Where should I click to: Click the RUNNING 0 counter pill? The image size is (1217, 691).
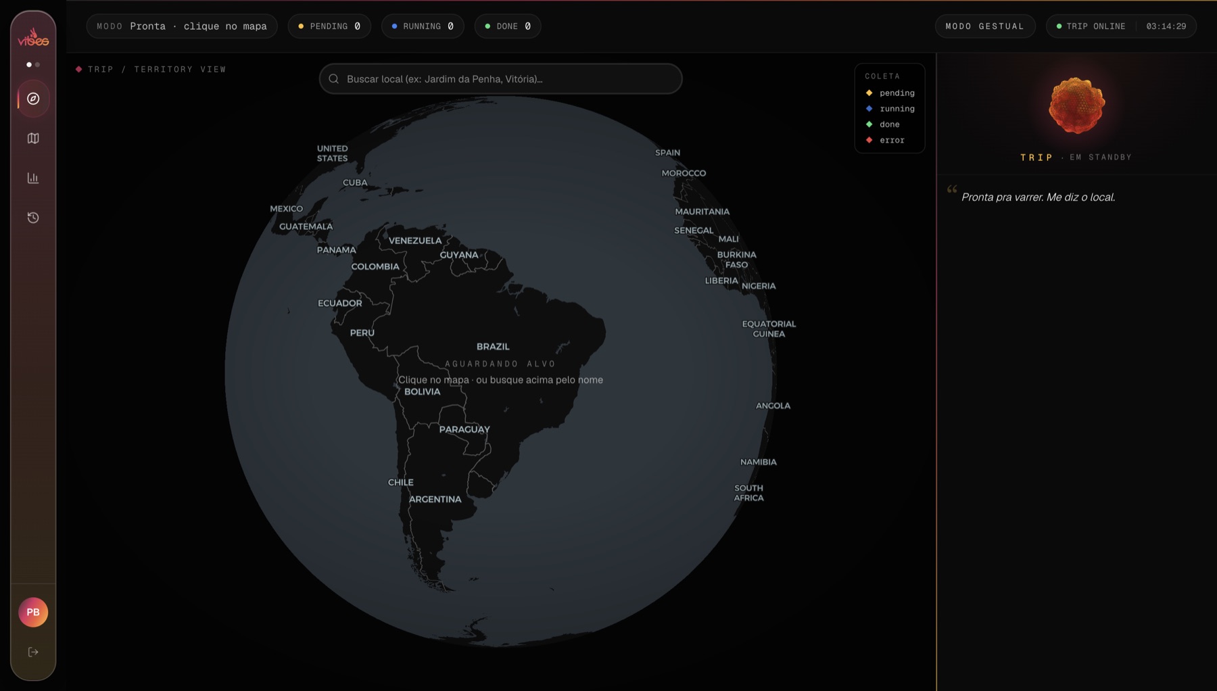click(x=423, y=26)
